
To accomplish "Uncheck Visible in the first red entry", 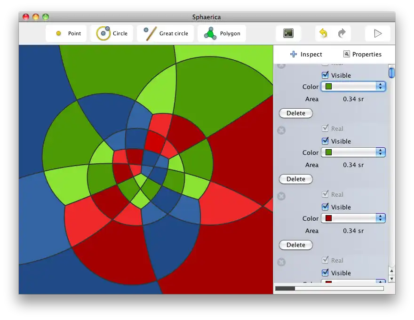I will pyautogui.click(x=325, y=207).
